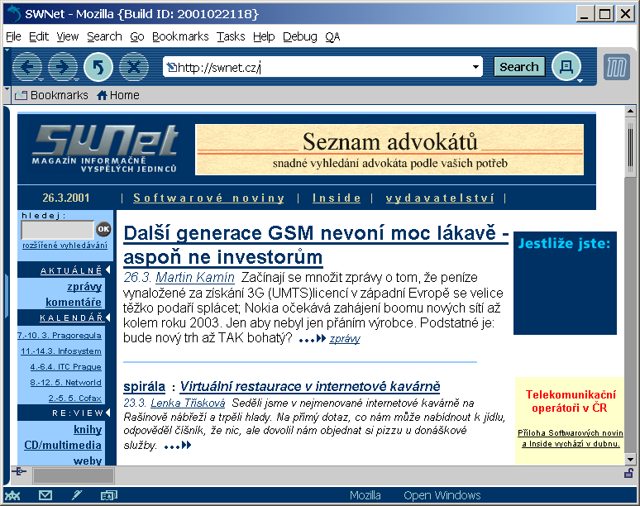
Task: Open the Bookmarks menu
Action: [180, 36]
